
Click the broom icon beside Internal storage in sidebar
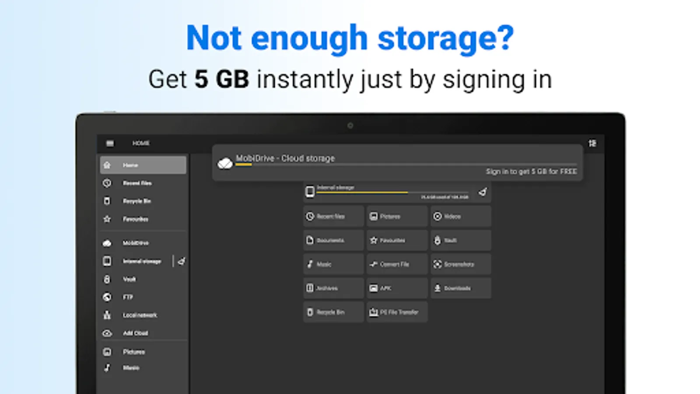click(x=182, y=261)
